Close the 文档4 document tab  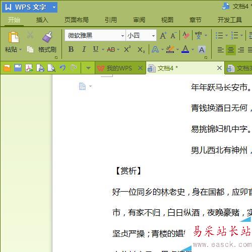pos(219,68)
